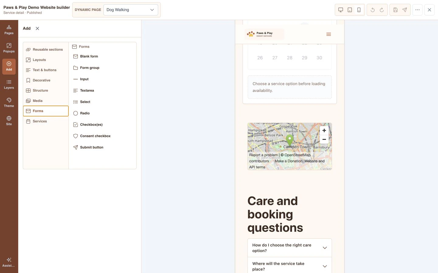
Task: Add a Textarea element
Action: click(103, 91)
